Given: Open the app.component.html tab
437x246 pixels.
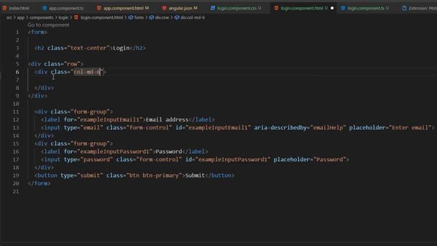Looking at the screenshot, I should pyautogui.click(x=124, y=8).
